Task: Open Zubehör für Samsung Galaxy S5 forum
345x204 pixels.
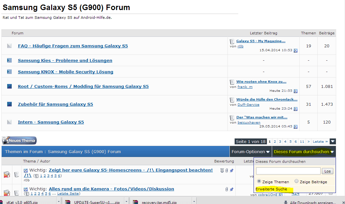Action: click(x=55, y=104)
